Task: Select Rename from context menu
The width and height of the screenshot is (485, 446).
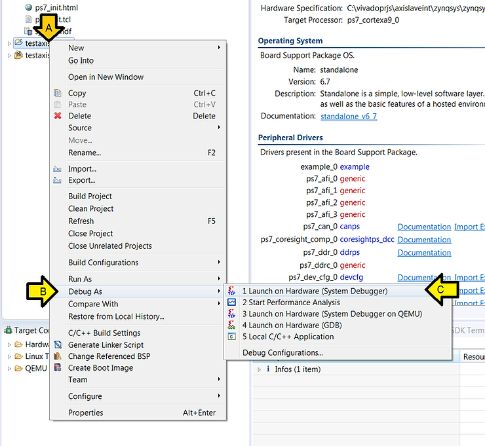Action: (x=138, y=153)
